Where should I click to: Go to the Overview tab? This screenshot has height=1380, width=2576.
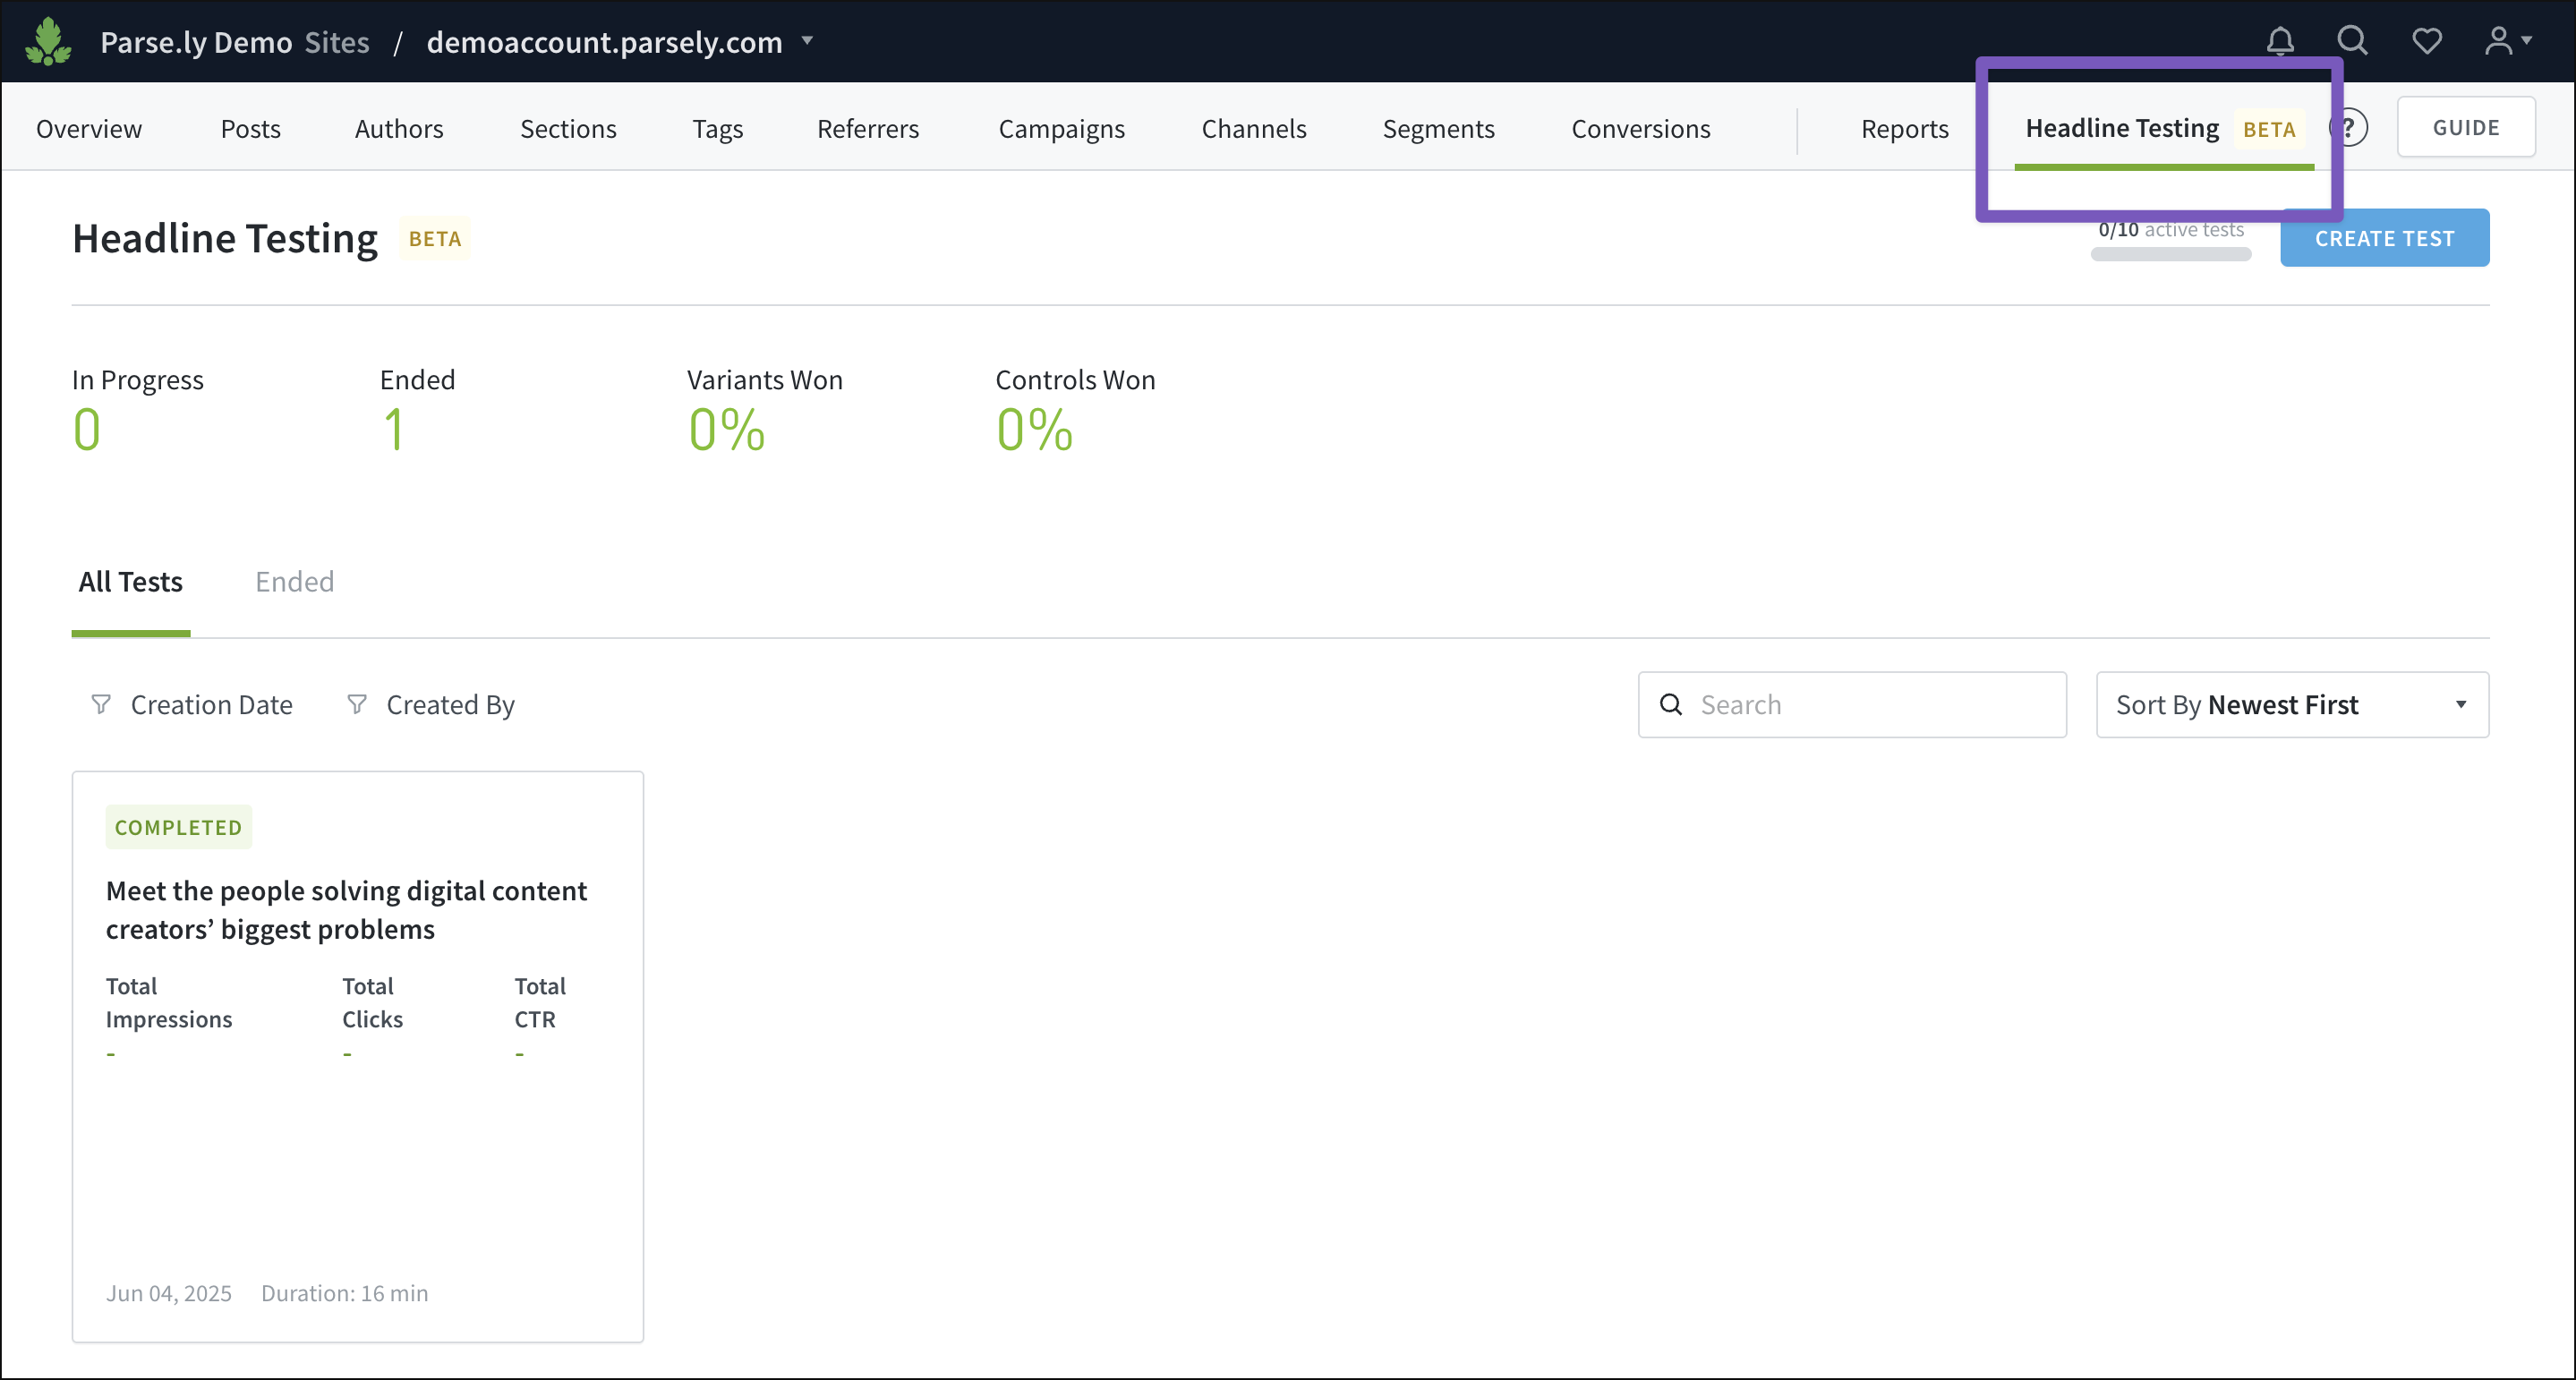tap(89, 128)
